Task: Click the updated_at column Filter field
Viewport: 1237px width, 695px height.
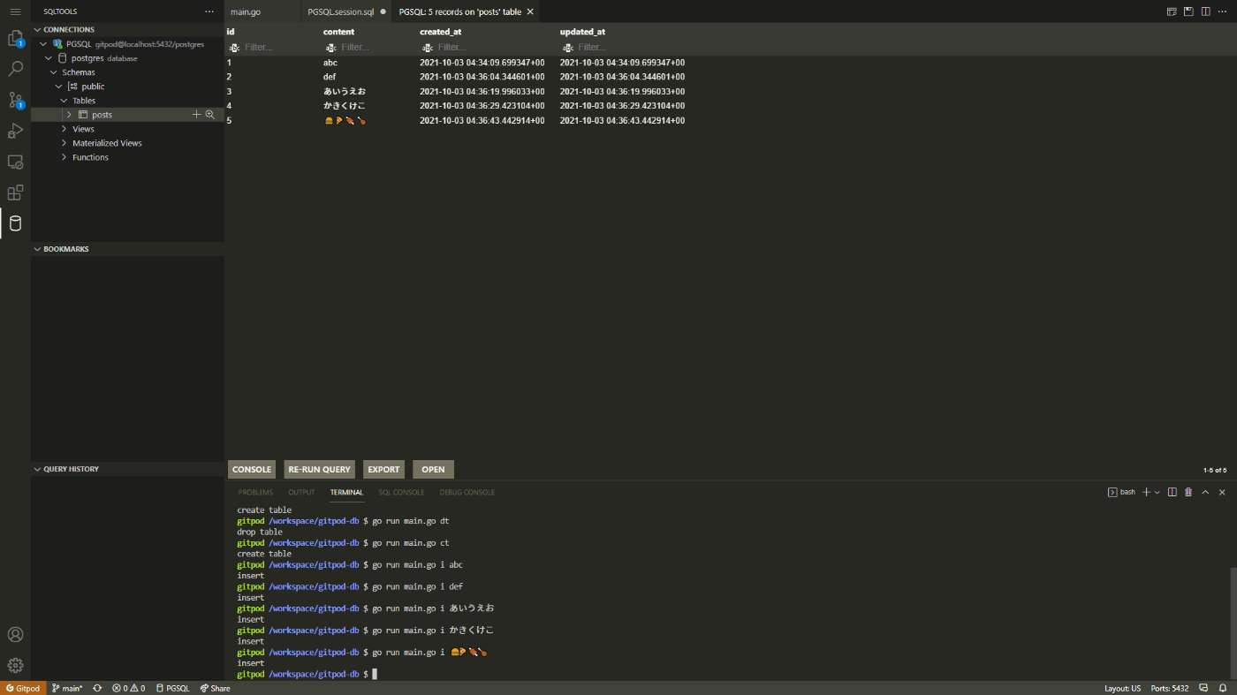Action: point(628,47)
